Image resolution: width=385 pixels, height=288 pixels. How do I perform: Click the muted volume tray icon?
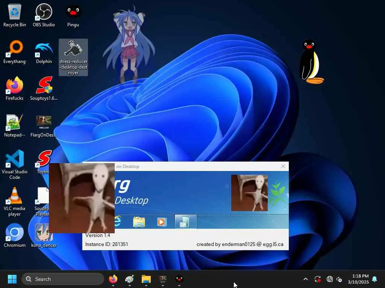pos(340,279)
